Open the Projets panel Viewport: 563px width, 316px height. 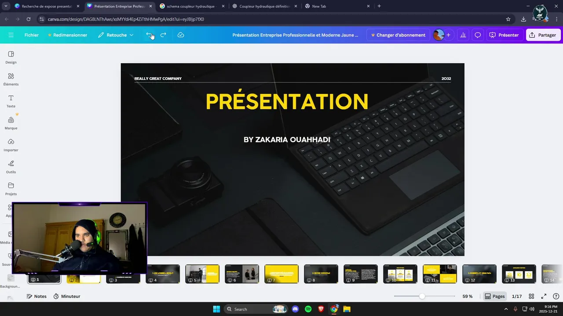11,189
